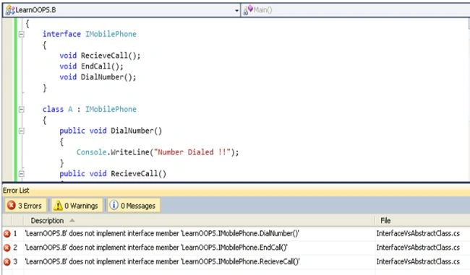The height and width of the screenshot is (275, 470).
Task: Toggle the 0 Messages filter button
Action: coord(134,206)
